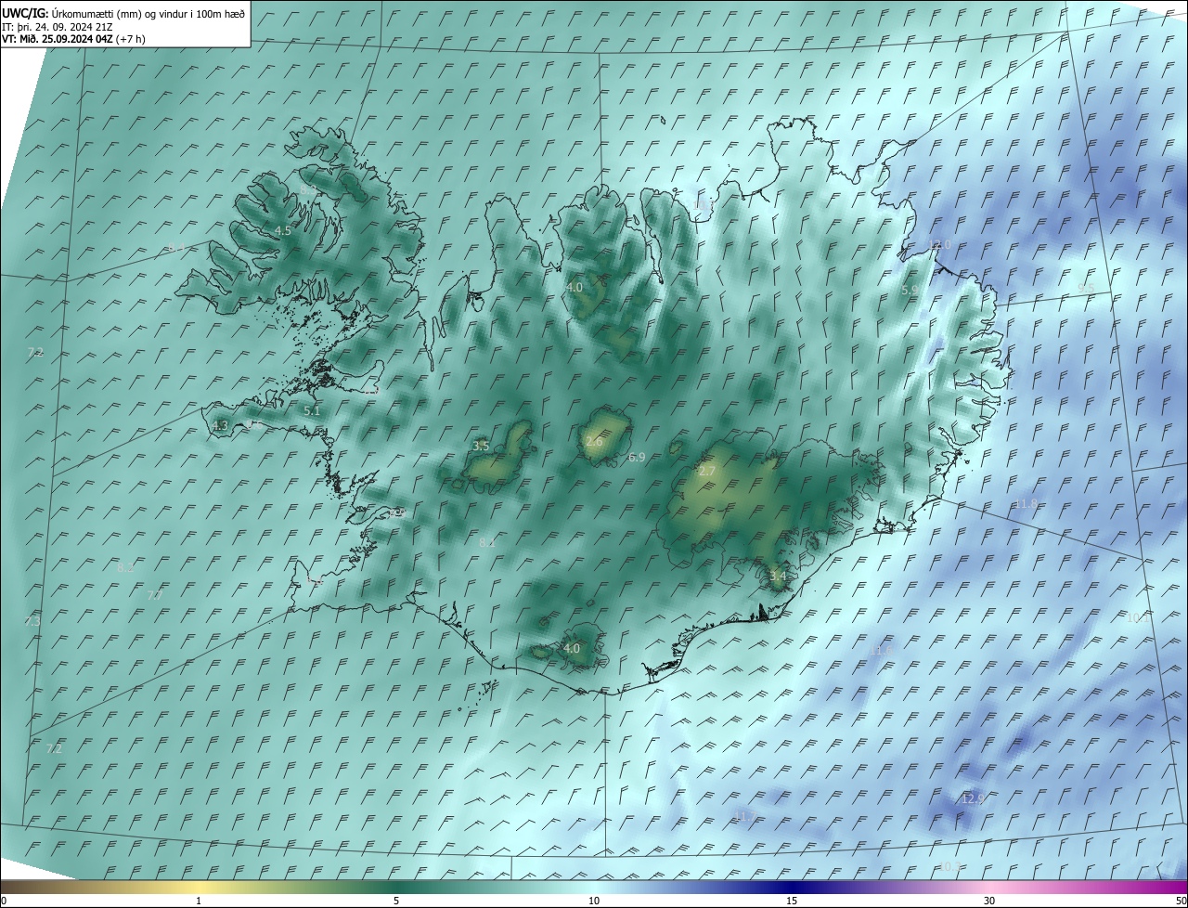Click the 4.0 value on the southern glacier
This screenshot has width=1188, height=908.
point(572,648)
